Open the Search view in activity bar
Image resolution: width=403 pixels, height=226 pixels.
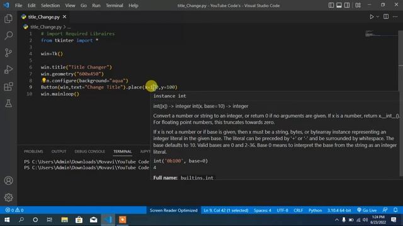click(8, 35)
